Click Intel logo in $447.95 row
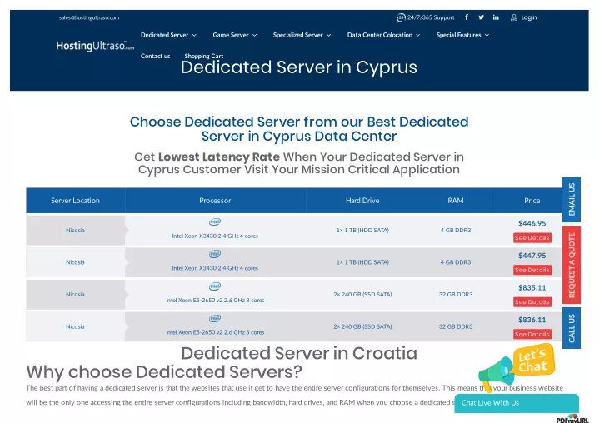This screenshot has height=423, width=599. coord(215,254)
